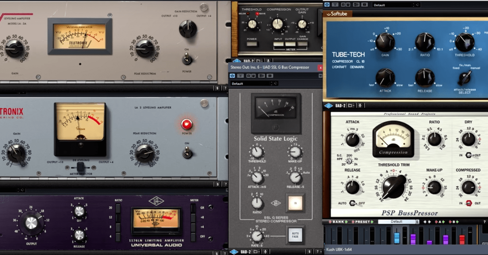Image resolution: width=488 pixels, height=255 pixels.
Task: Select ratio 20 on the 1176LN
Action: pyautogui.click(x=118, y=209)
